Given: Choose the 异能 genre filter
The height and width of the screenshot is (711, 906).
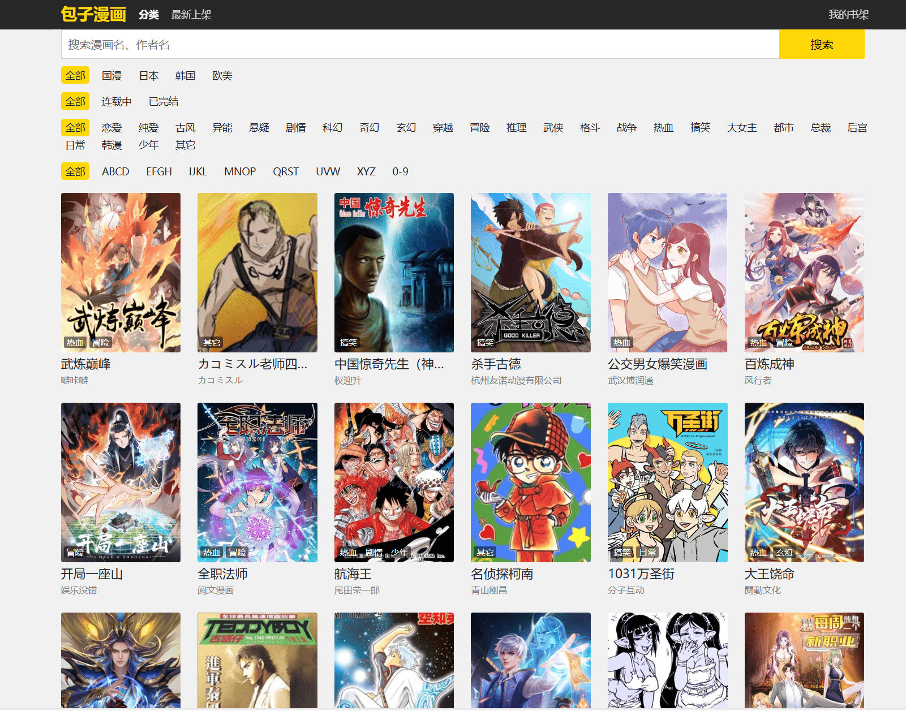Looking at the screenshot, I should [x=222, y=128].
